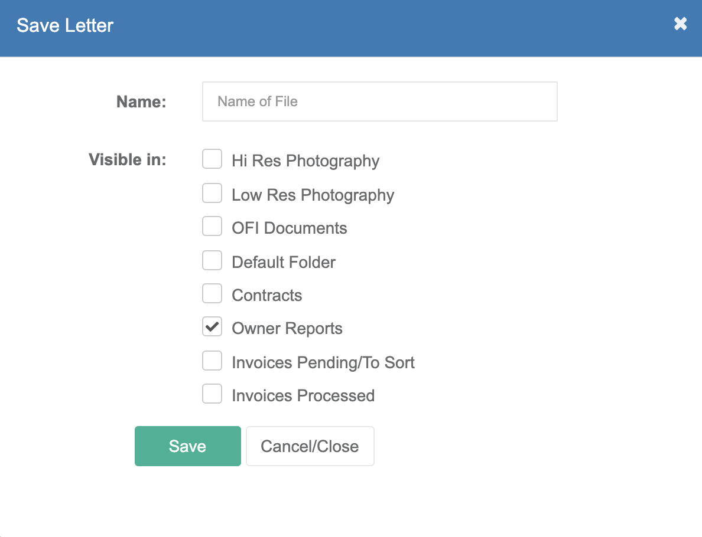Enable the Low Res Photography checkbox
Screen dimensions: 702x537
[x=212, y=193]
